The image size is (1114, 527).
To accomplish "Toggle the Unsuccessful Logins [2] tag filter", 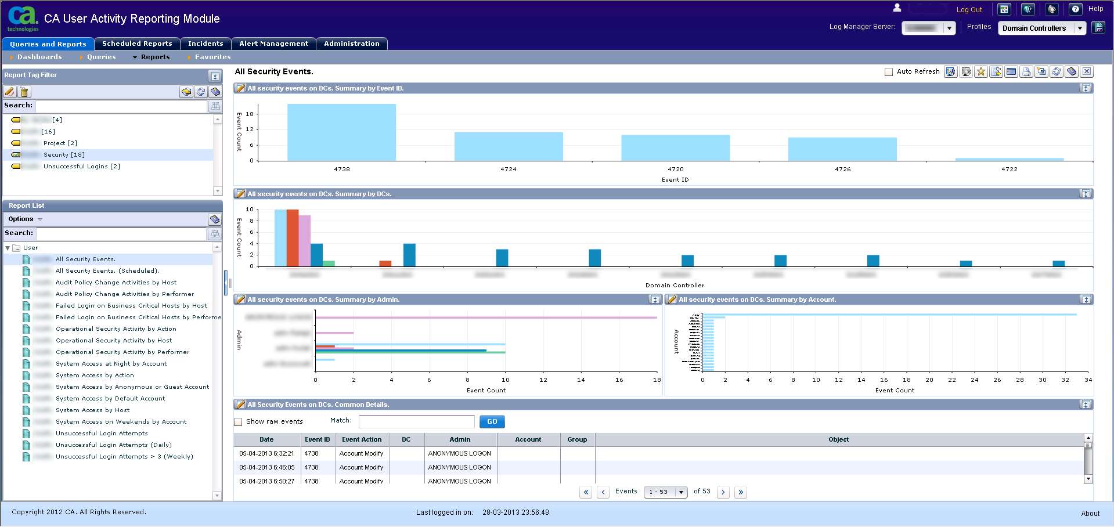I will coord(109,167).
